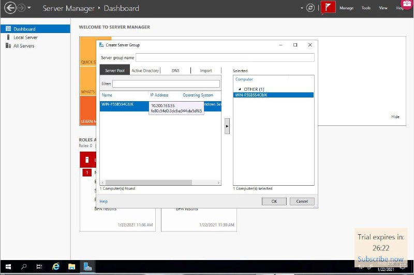The width and height of the screenshot is (414, 275).
Task: Click the horizontal scrollbar in pool list
Action: (149, 182)
